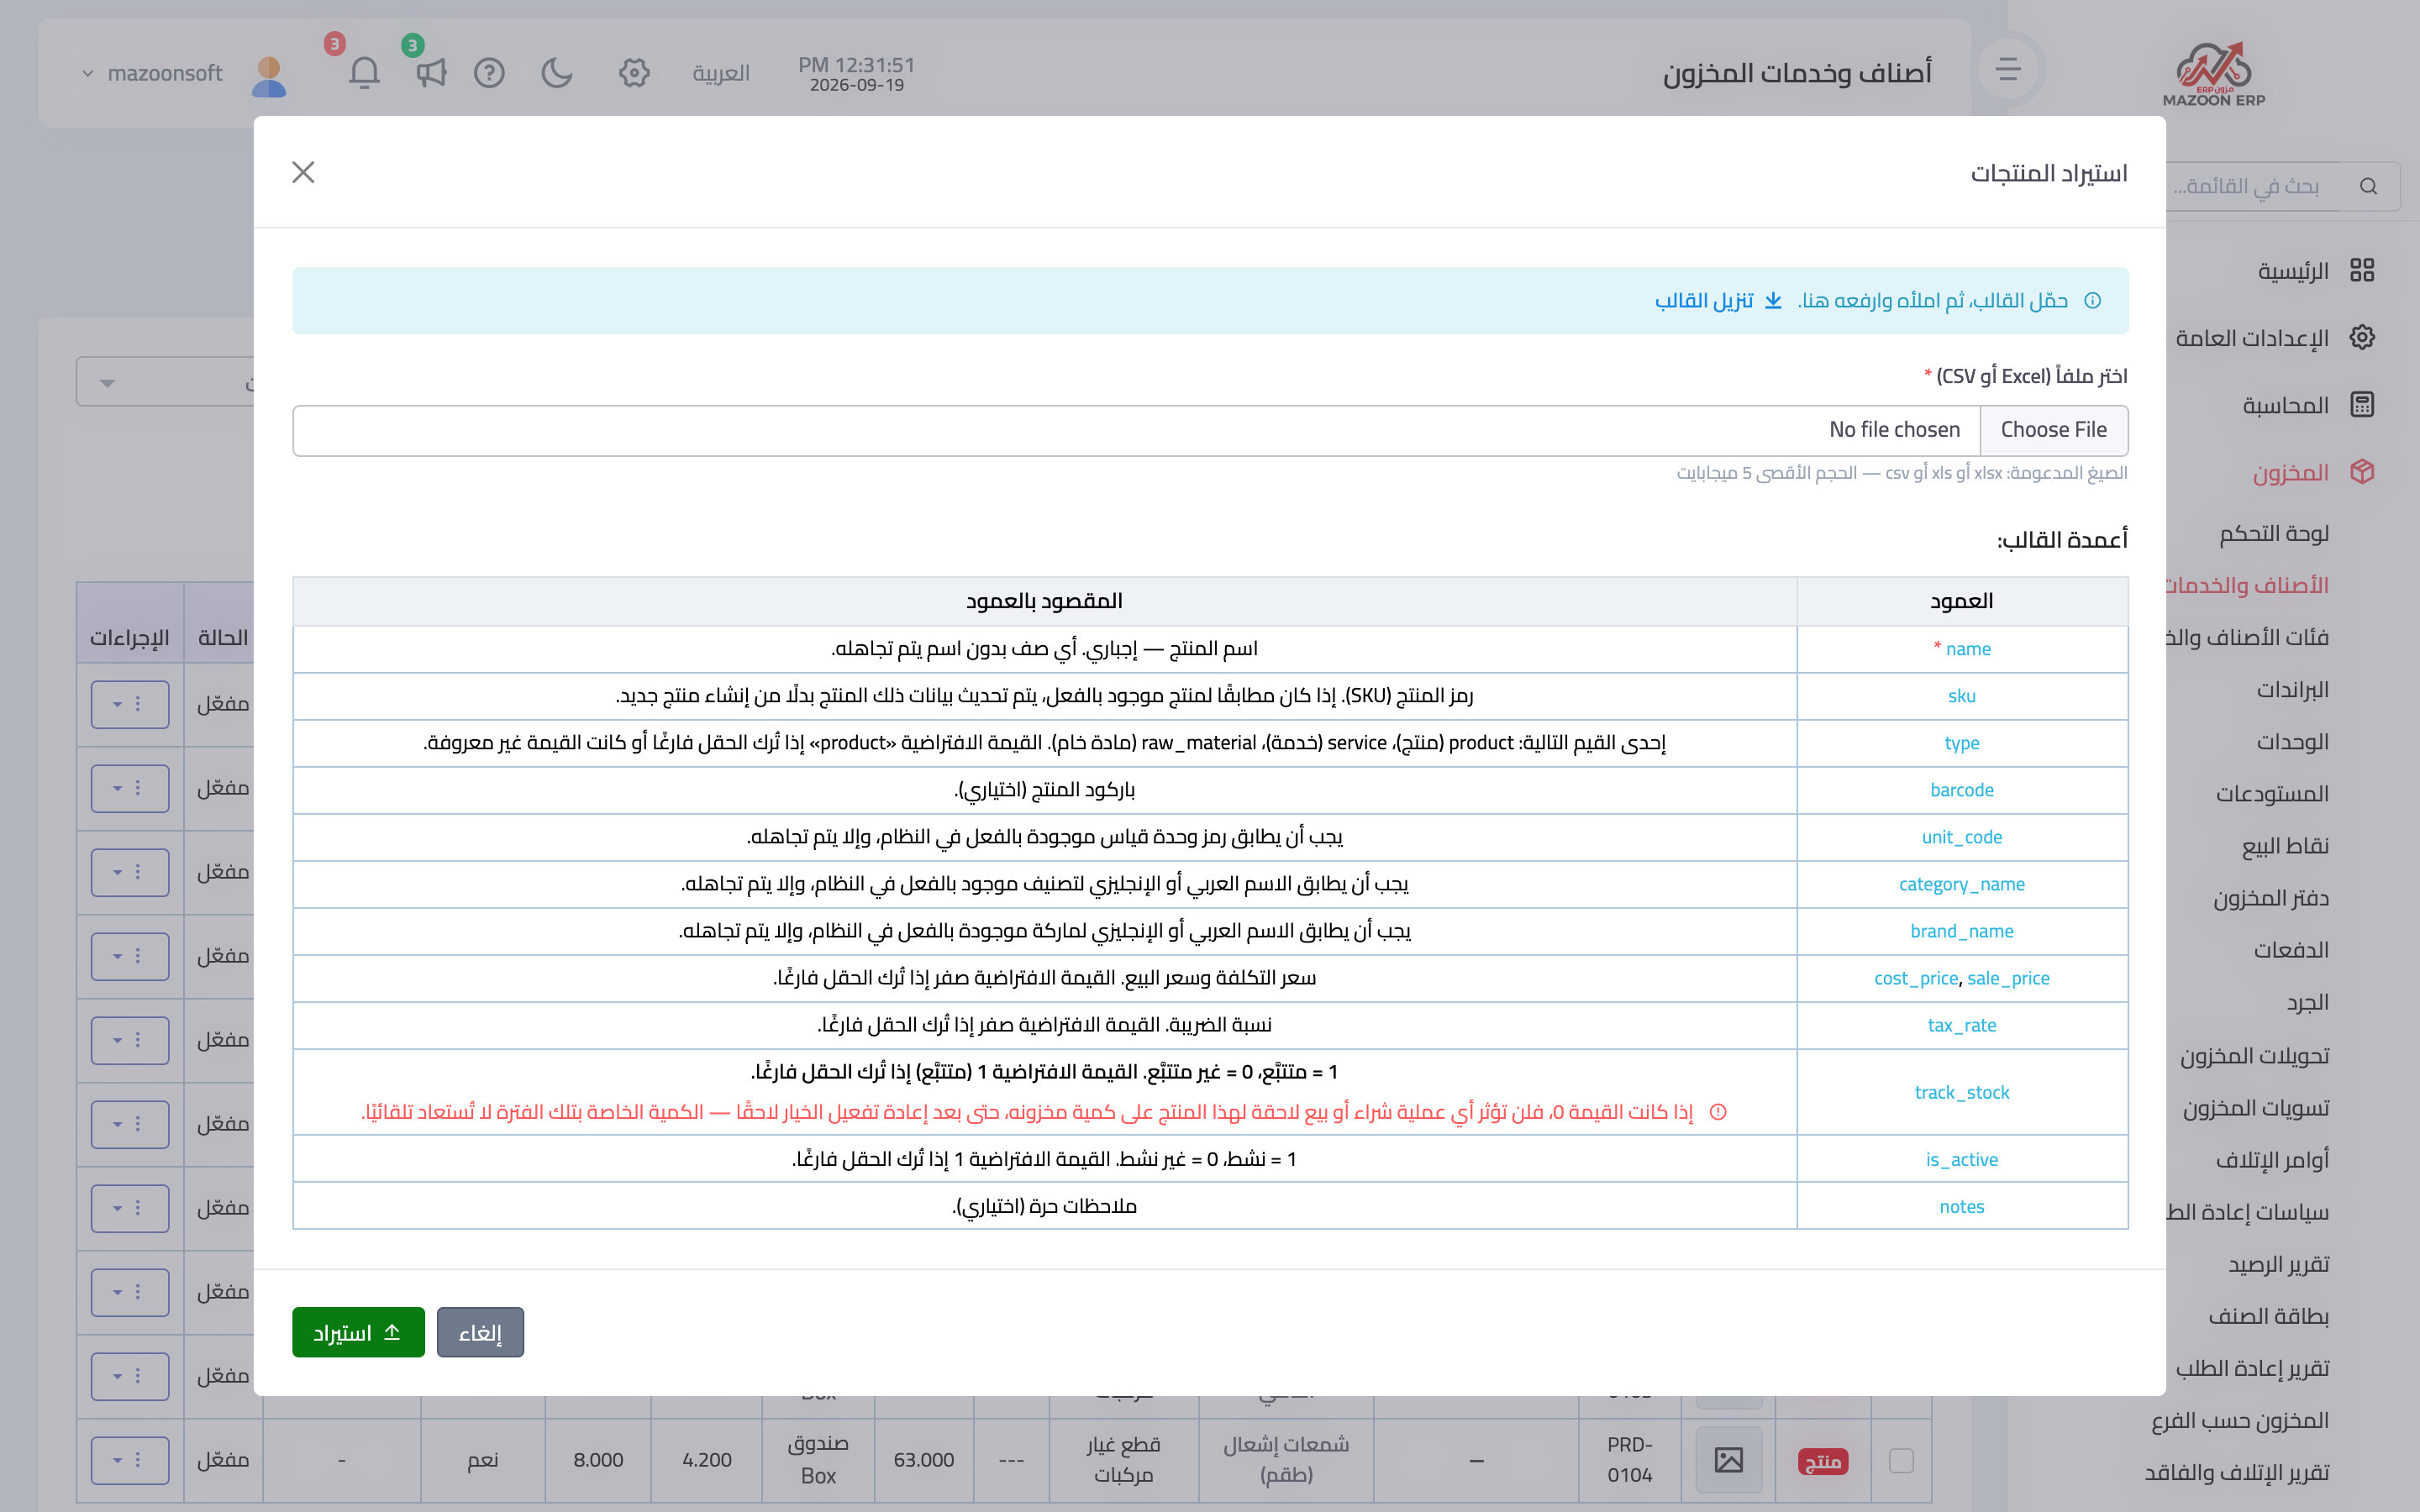The height and width of the screenshot is (1512, 2420).
Task: Tick the checkbox in PRD-0104 row
Action: pos(1901,1460)
